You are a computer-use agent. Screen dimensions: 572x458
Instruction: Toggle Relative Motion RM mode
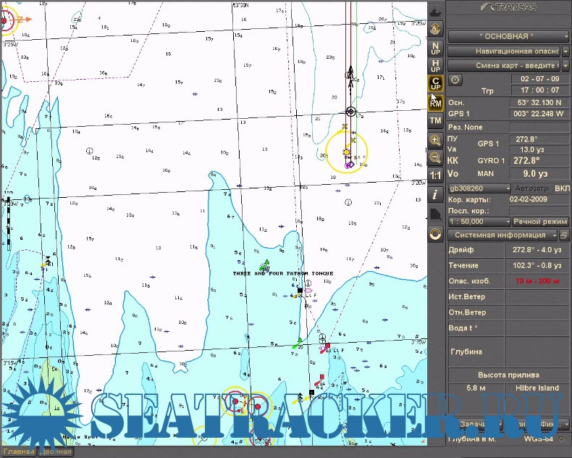pyautogui.click(x=435, y=103)
